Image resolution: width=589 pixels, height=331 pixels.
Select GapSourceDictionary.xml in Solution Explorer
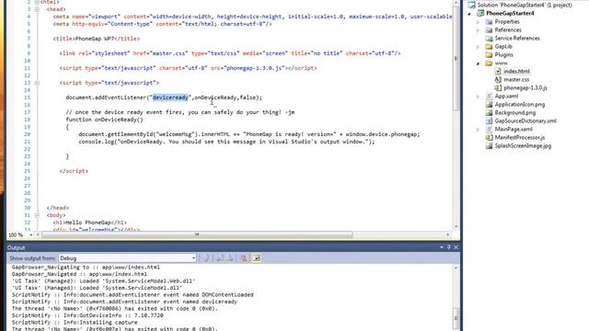[x=525, y=120]
